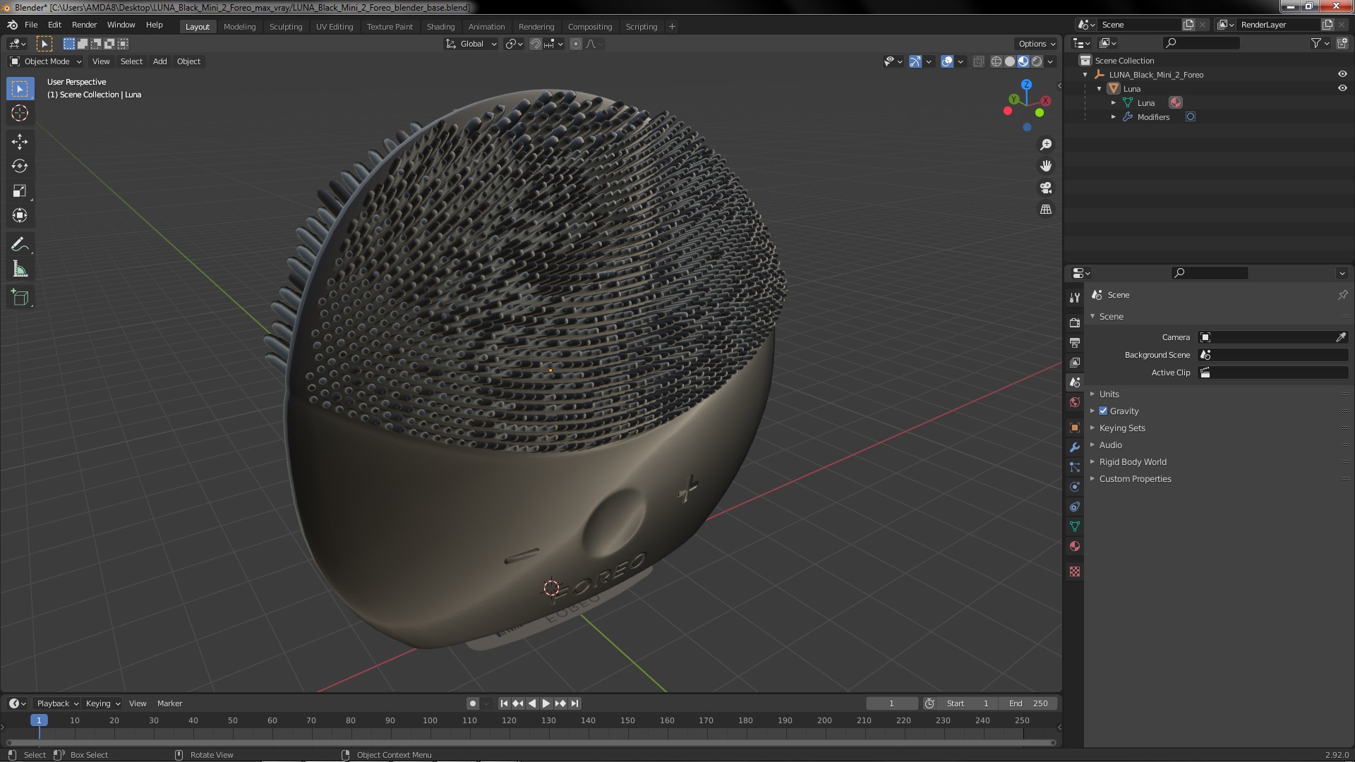1355x762 pixels.
Task: Click the End frame field
Action: (x=1028, y=703)
